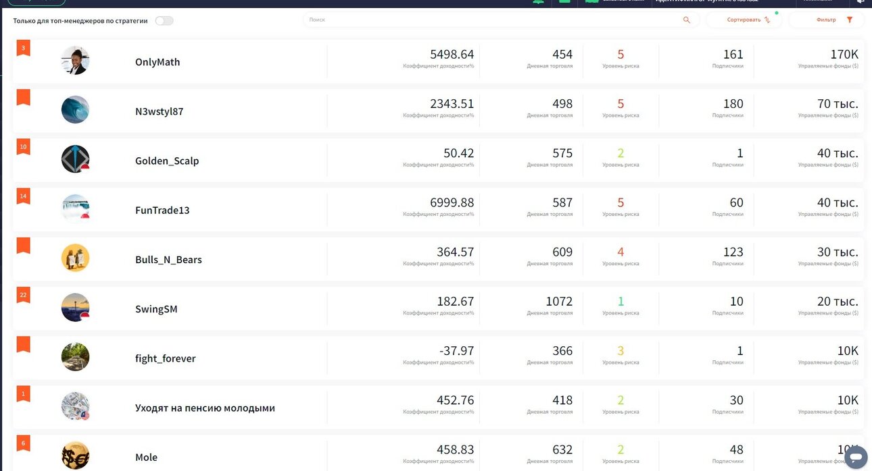
Task: Click fight_forever forest avatar
Action: coord(75,357)
